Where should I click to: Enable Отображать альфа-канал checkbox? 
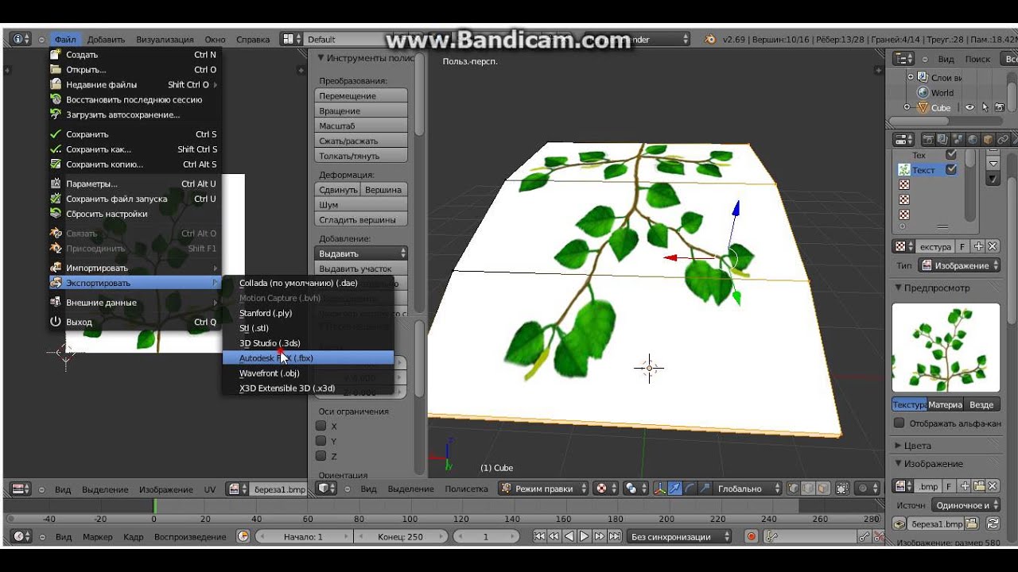click(899, 423)
